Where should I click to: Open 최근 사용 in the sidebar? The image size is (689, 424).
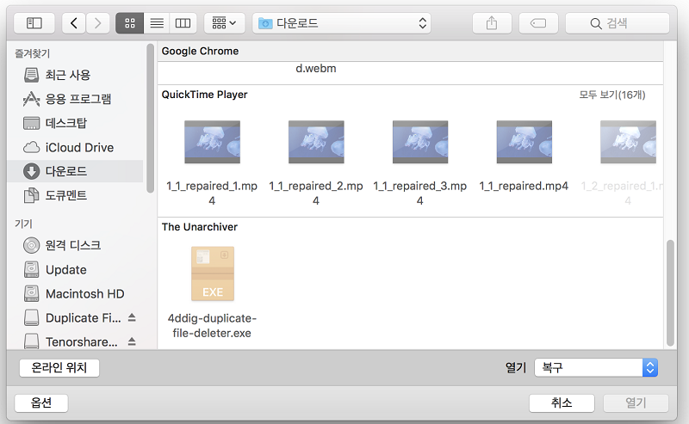coord(67,75)
